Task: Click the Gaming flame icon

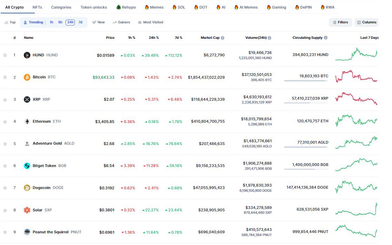Action: (x=269, y=7)
